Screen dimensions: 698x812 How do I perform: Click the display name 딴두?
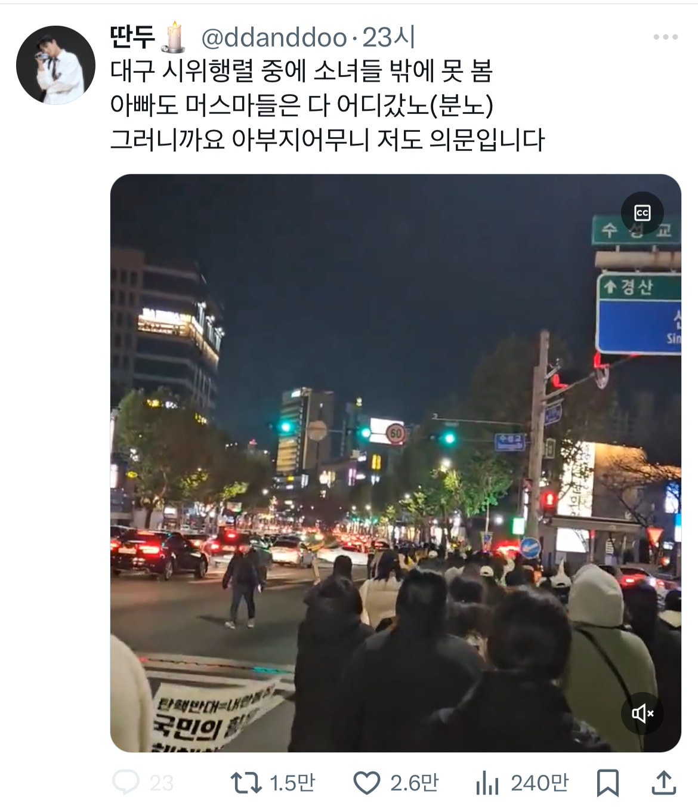coord(132,37)
